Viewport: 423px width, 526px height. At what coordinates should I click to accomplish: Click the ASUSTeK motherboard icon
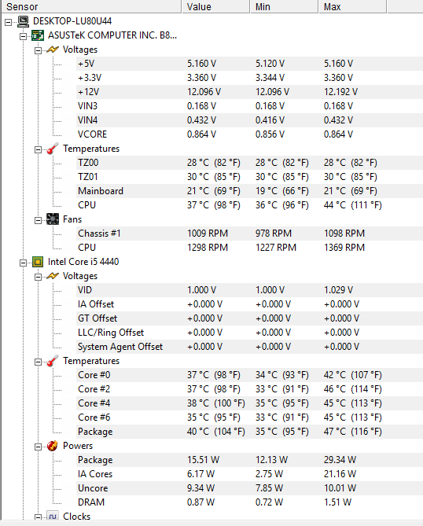[x=38, y=35]
